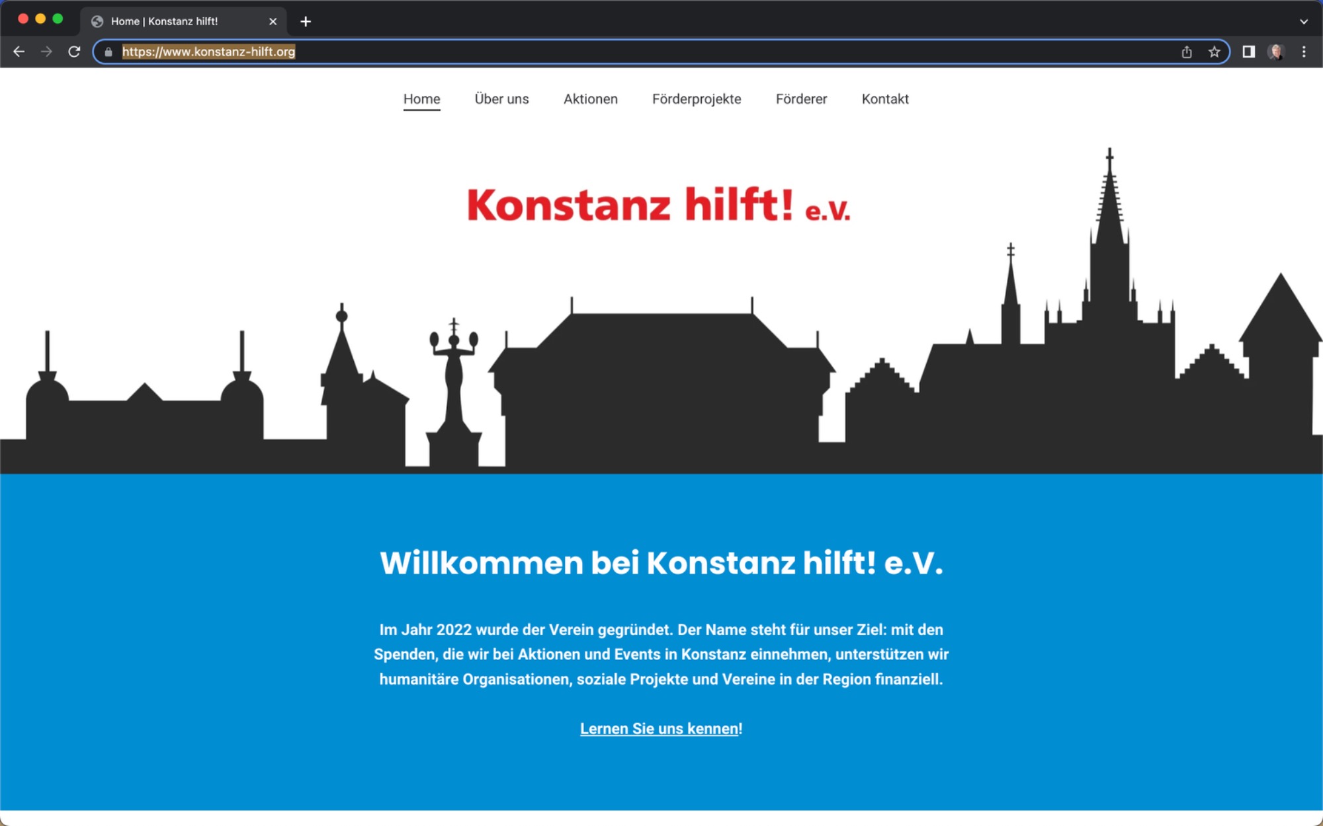
Task: Follow the Lernen Sie uns kennen link
Action: pos(660,728)
